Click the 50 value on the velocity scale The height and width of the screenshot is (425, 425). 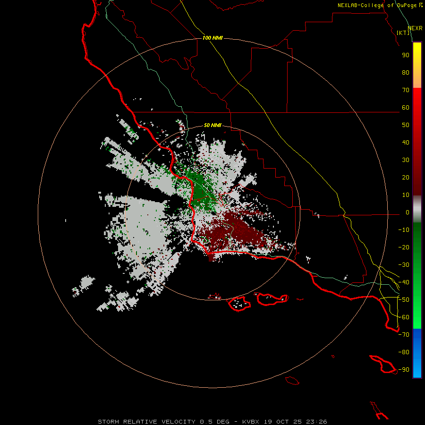[x=406, y=125]
